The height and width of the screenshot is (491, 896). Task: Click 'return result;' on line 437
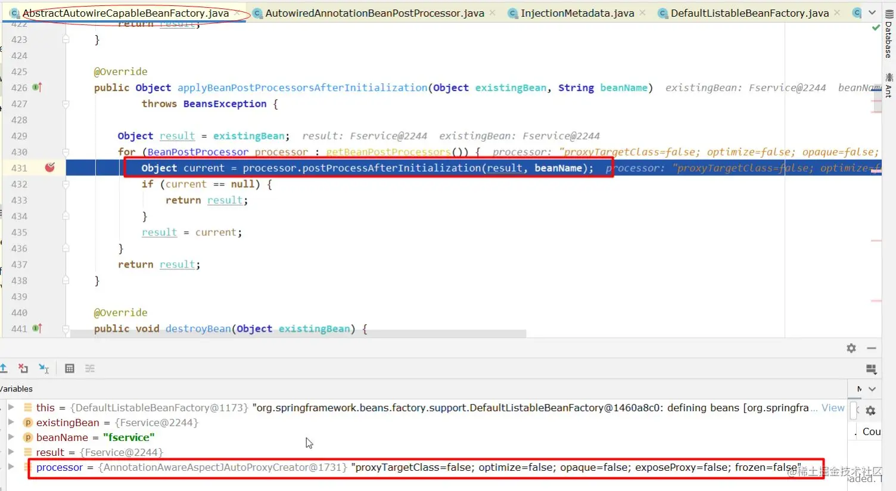pos(159,265)
